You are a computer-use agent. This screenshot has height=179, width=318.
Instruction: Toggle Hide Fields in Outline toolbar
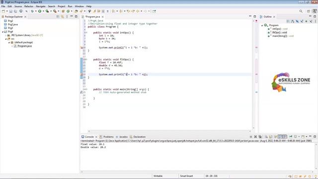[297, 21]
